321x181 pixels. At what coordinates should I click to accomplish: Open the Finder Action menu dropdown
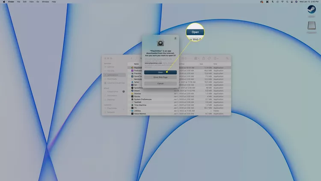[216, 58]
